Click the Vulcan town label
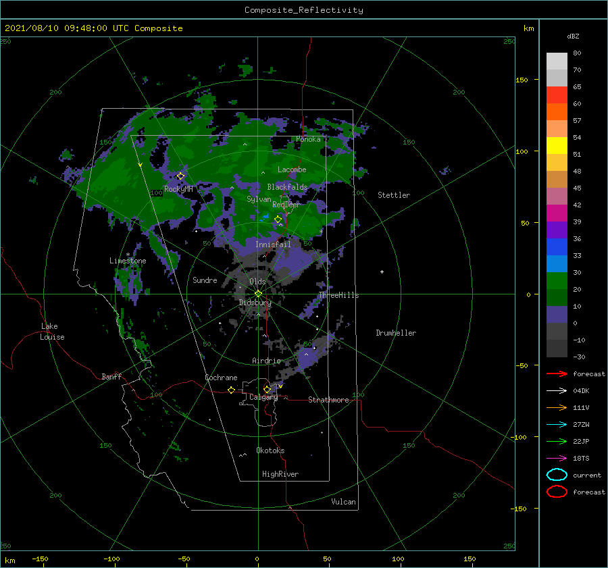Viewport: 608px width, 568px height. 343,501
